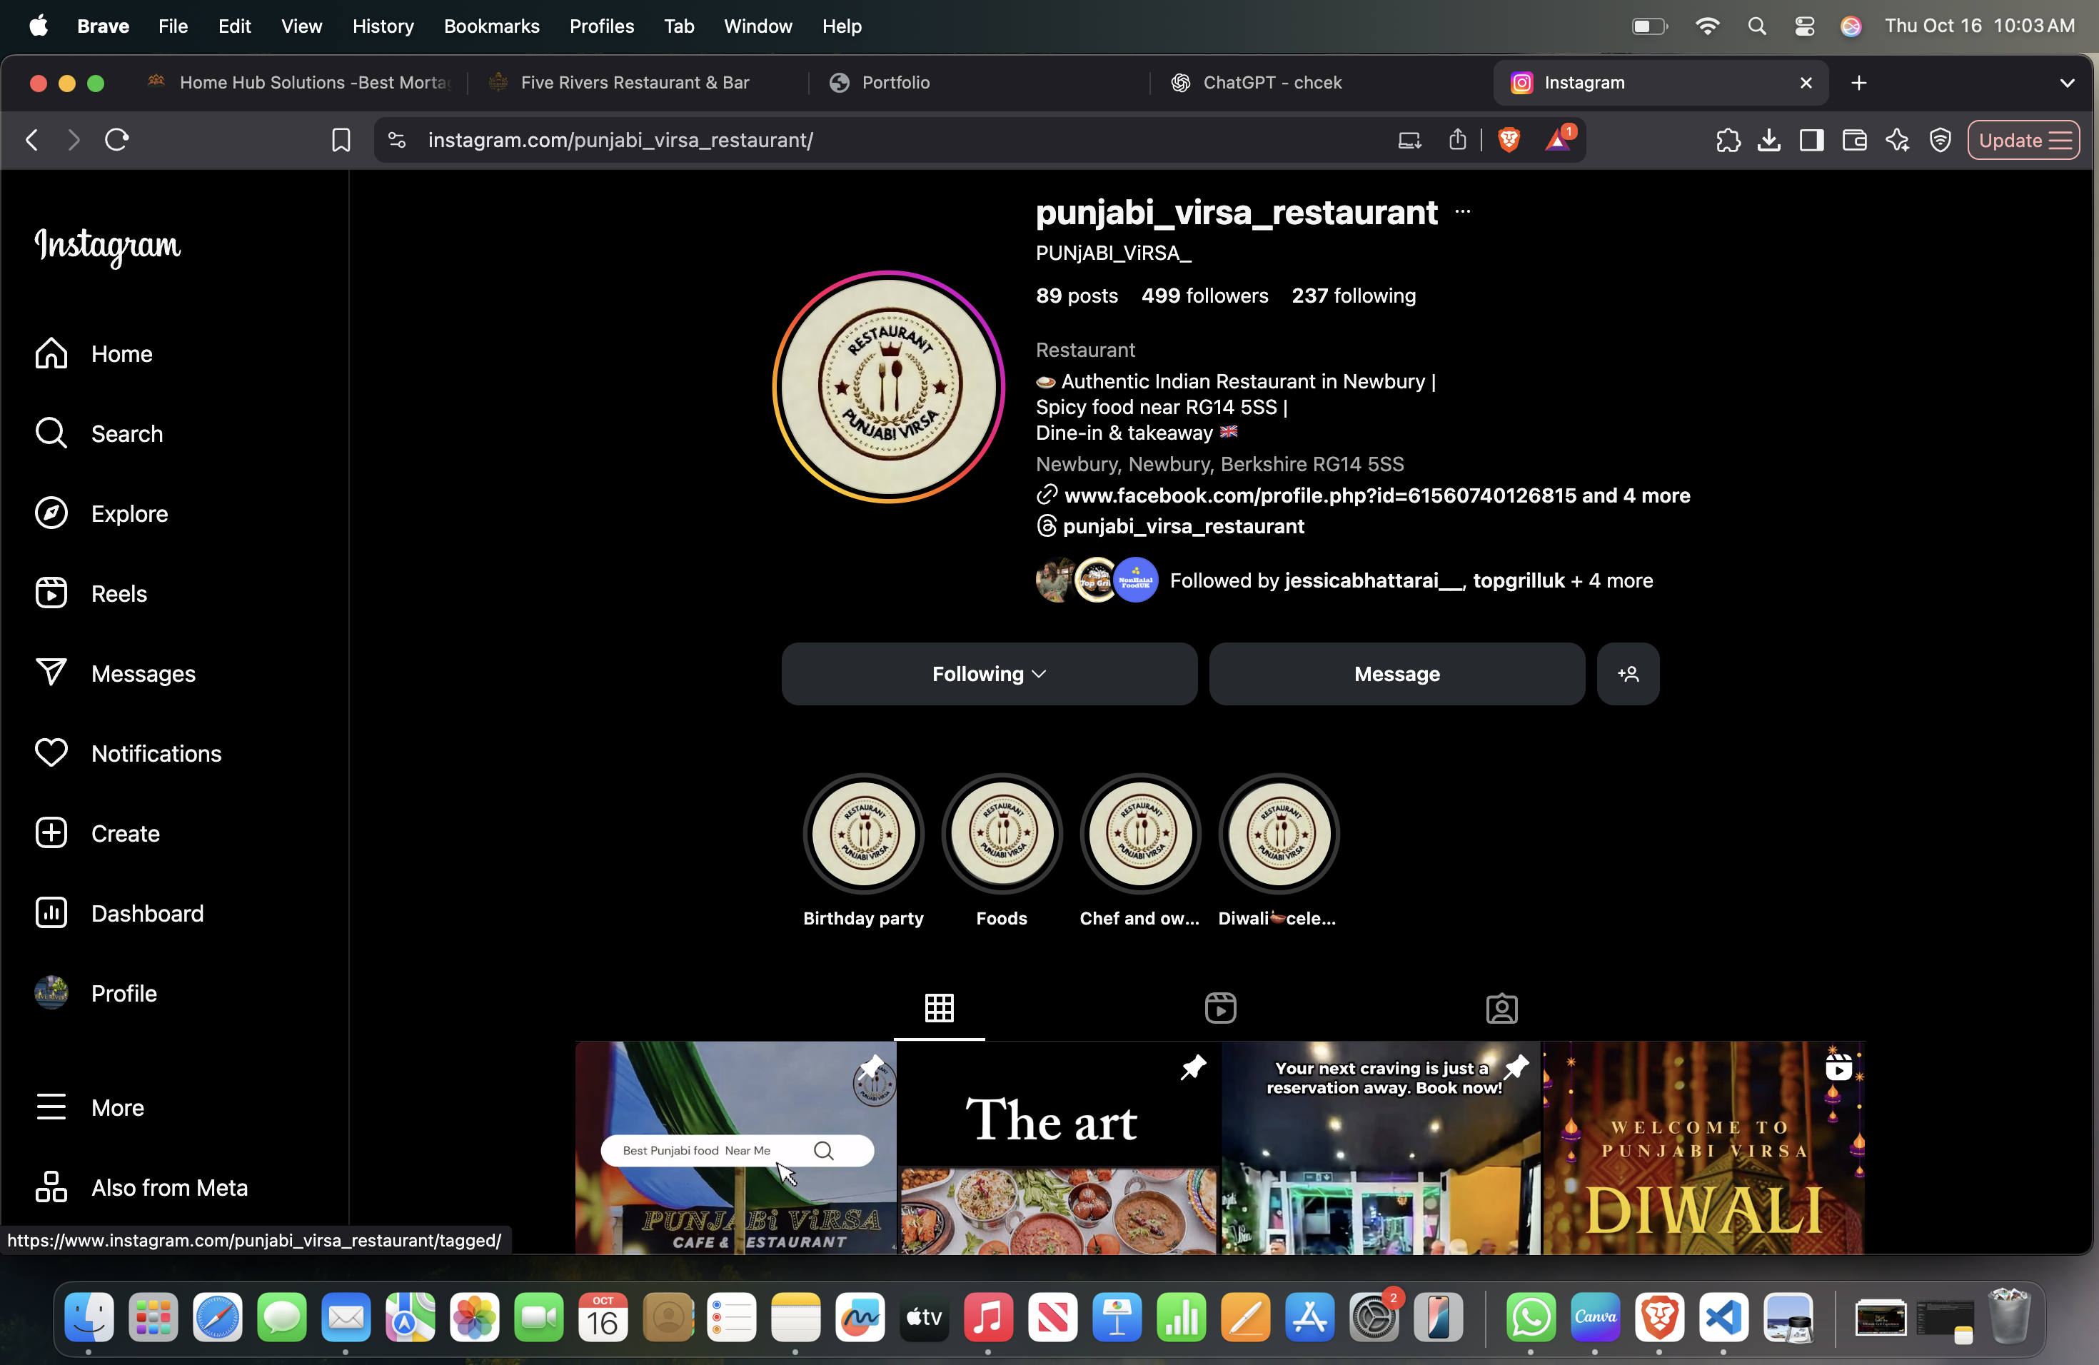Open profile options three-dot menu

(x=1462, y=211)
